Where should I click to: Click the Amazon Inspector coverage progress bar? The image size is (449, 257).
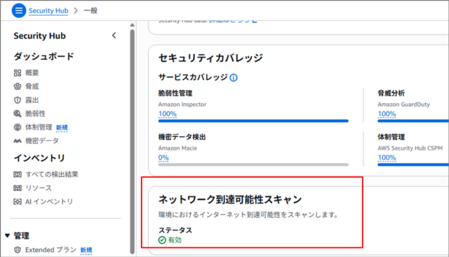[253, 121]
